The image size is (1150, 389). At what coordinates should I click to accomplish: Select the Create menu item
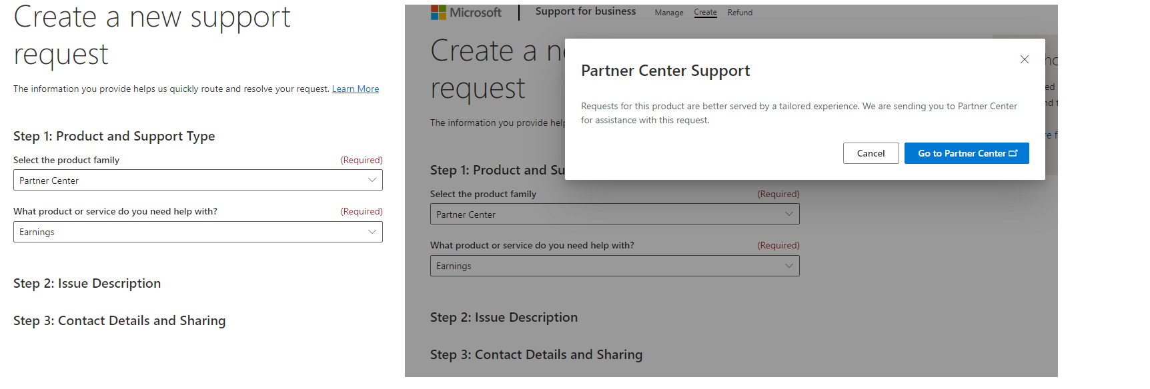tap(705, 12)
